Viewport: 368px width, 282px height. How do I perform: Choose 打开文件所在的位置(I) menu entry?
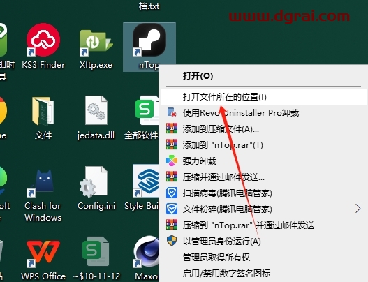click(x=263, y=96)
